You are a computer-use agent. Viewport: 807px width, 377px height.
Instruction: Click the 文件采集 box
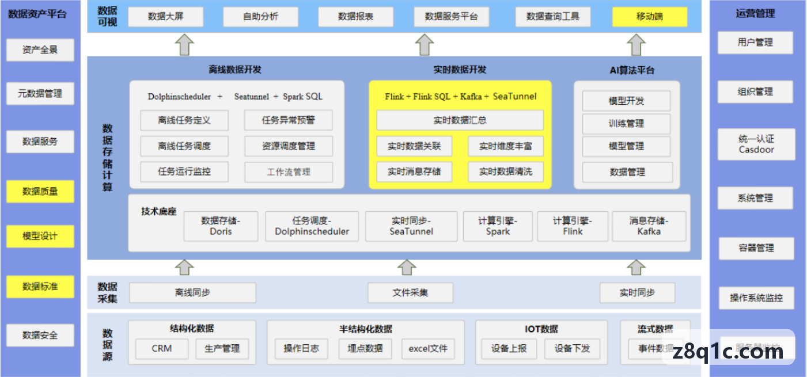(411, 293)
